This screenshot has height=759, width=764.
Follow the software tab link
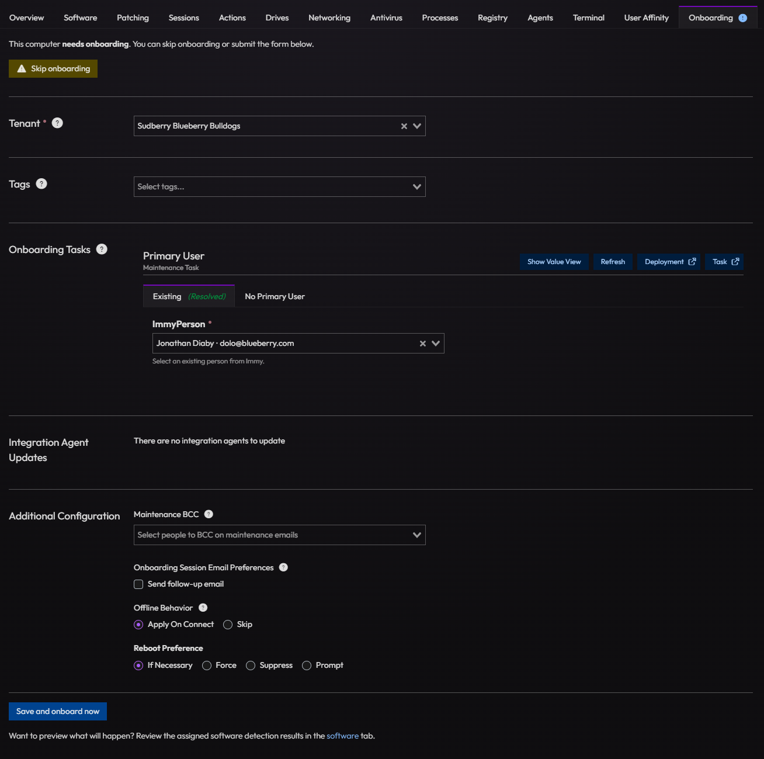(x=343, y=736)
